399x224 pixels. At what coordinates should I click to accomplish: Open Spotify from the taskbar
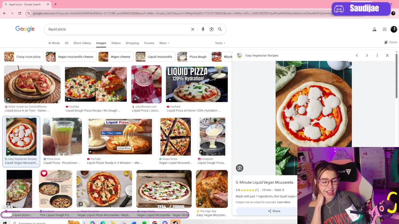pyautogui.click(x=144, y=223)
